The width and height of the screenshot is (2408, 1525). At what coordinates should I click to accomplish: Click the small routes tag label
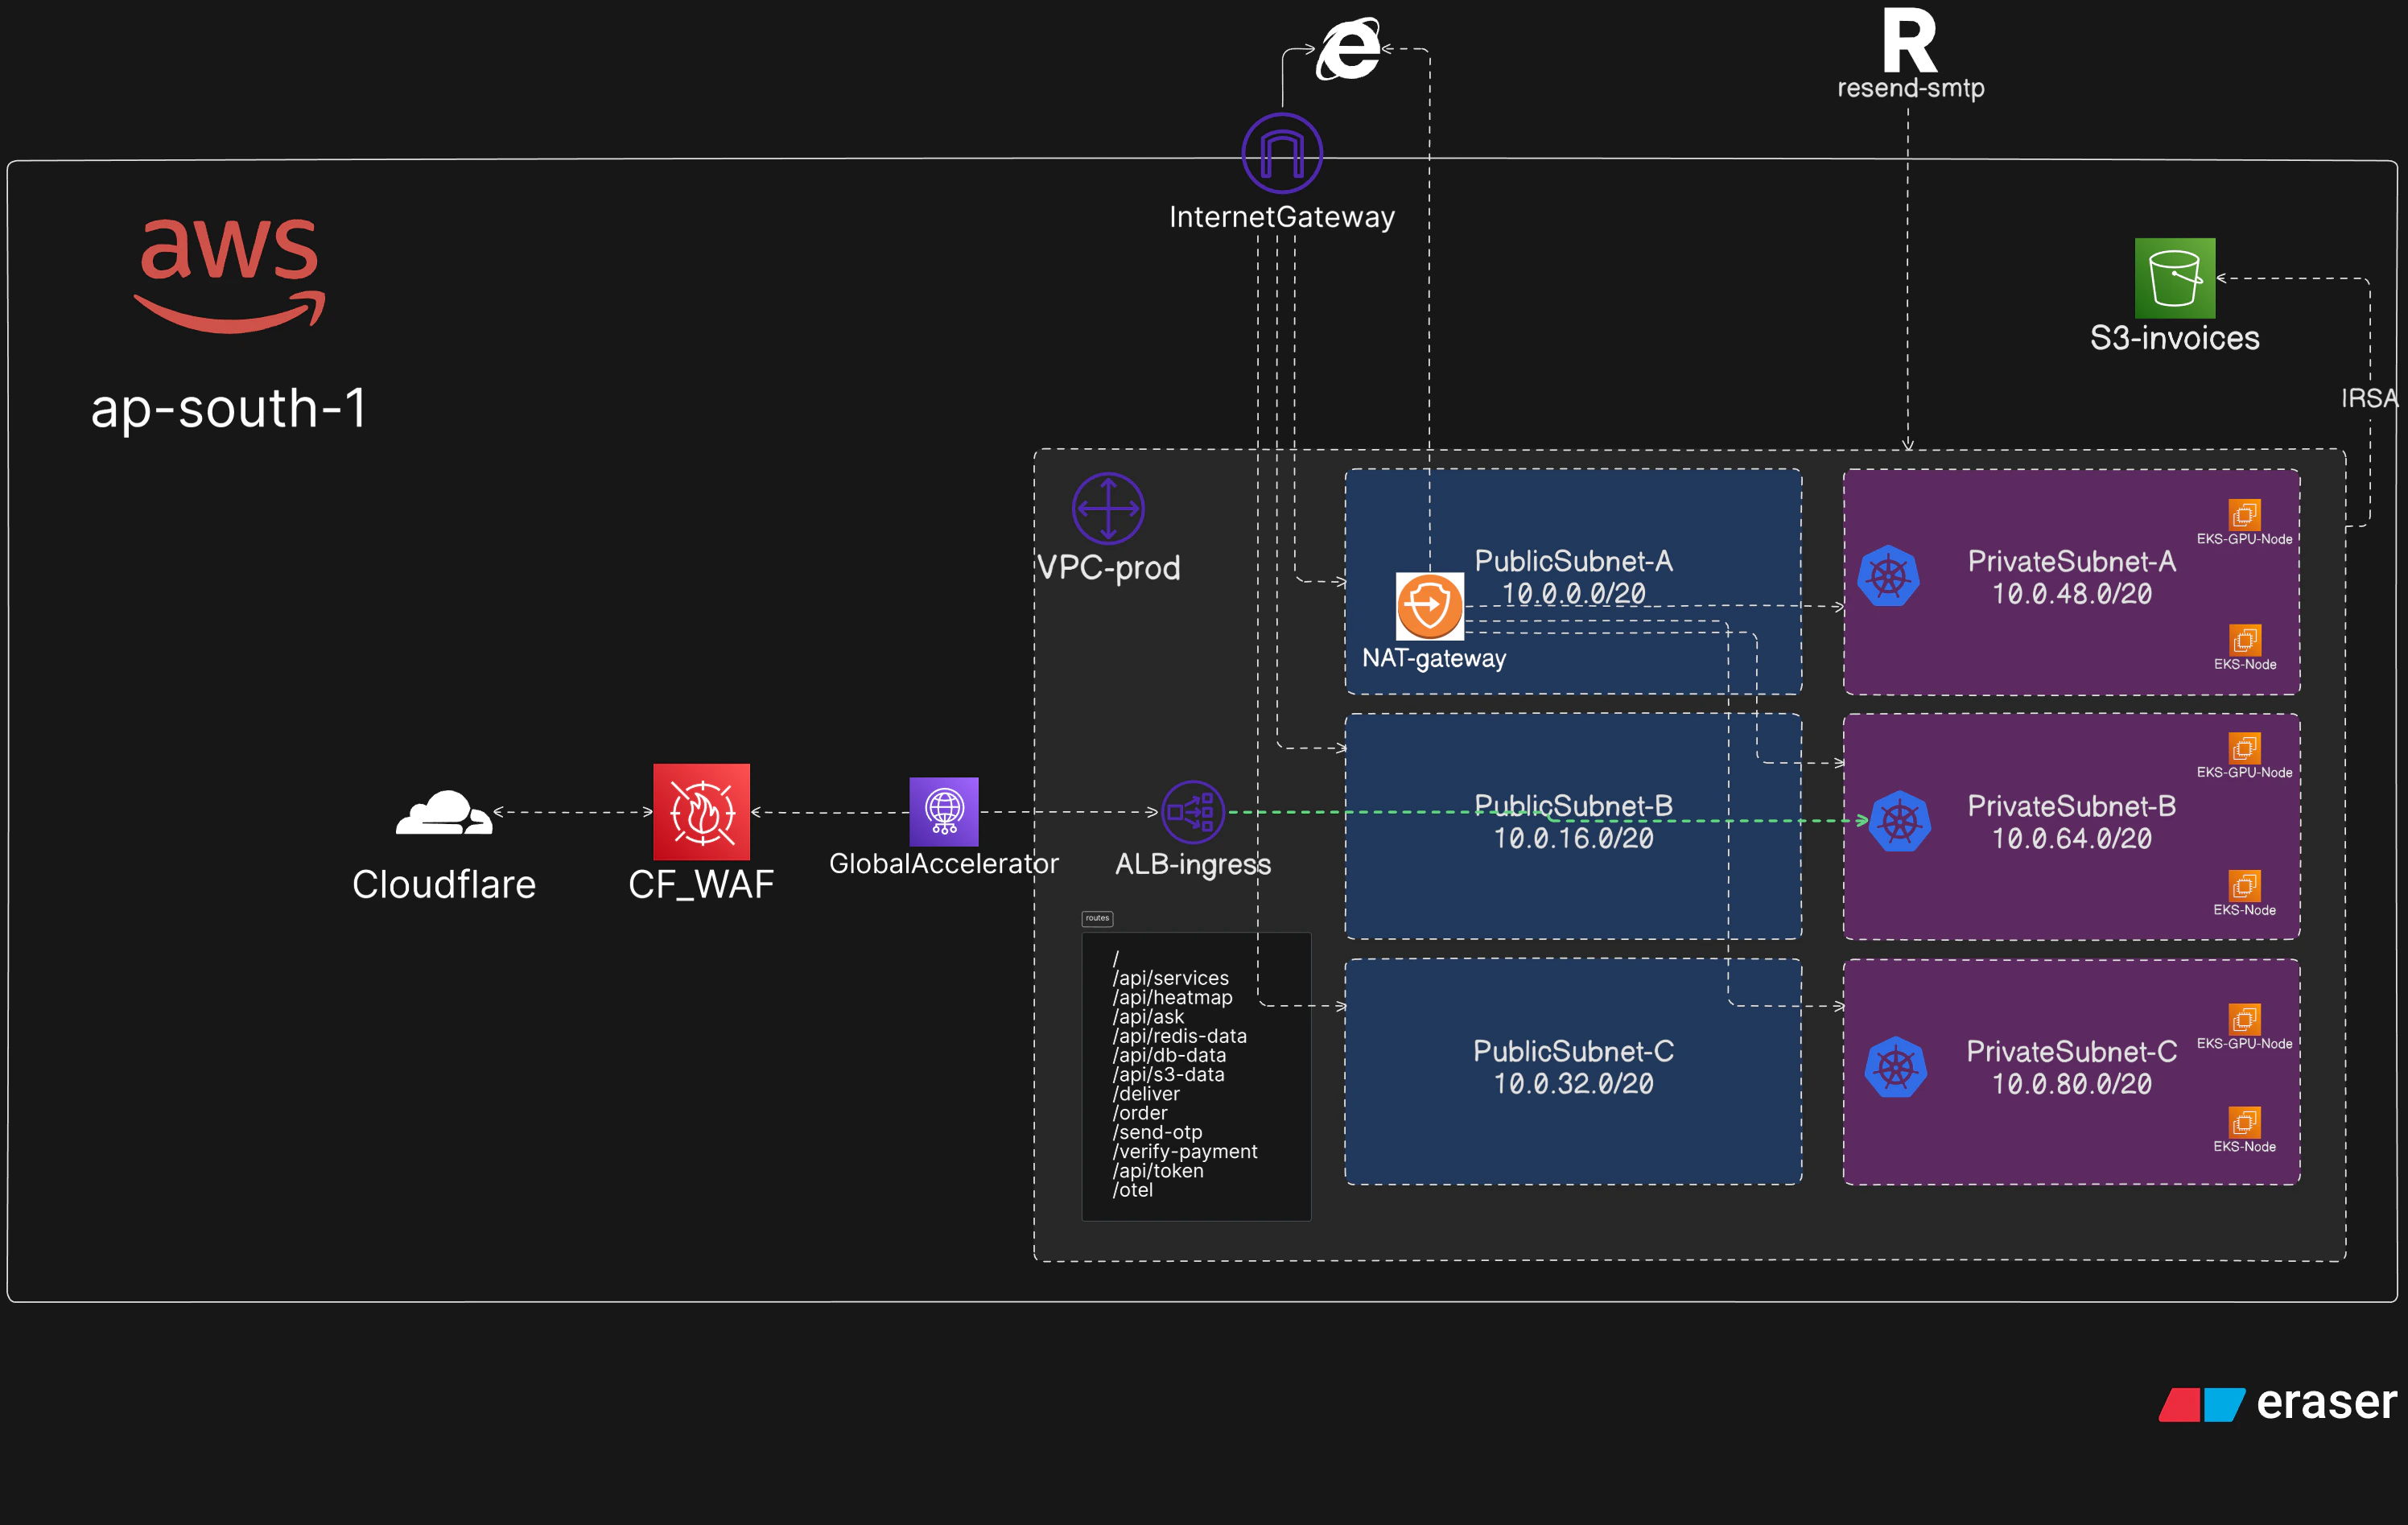1097,918
